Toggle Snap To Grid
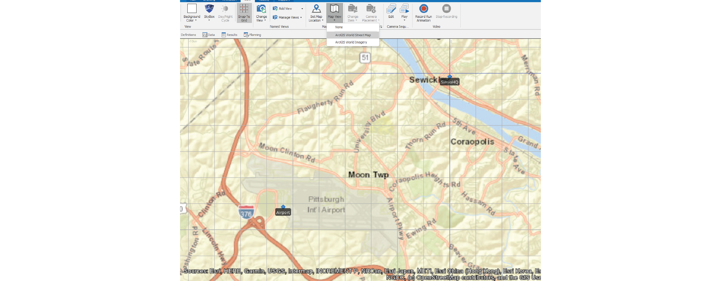The height and width of the screenshot is (281, 721). tap(244, 13)
